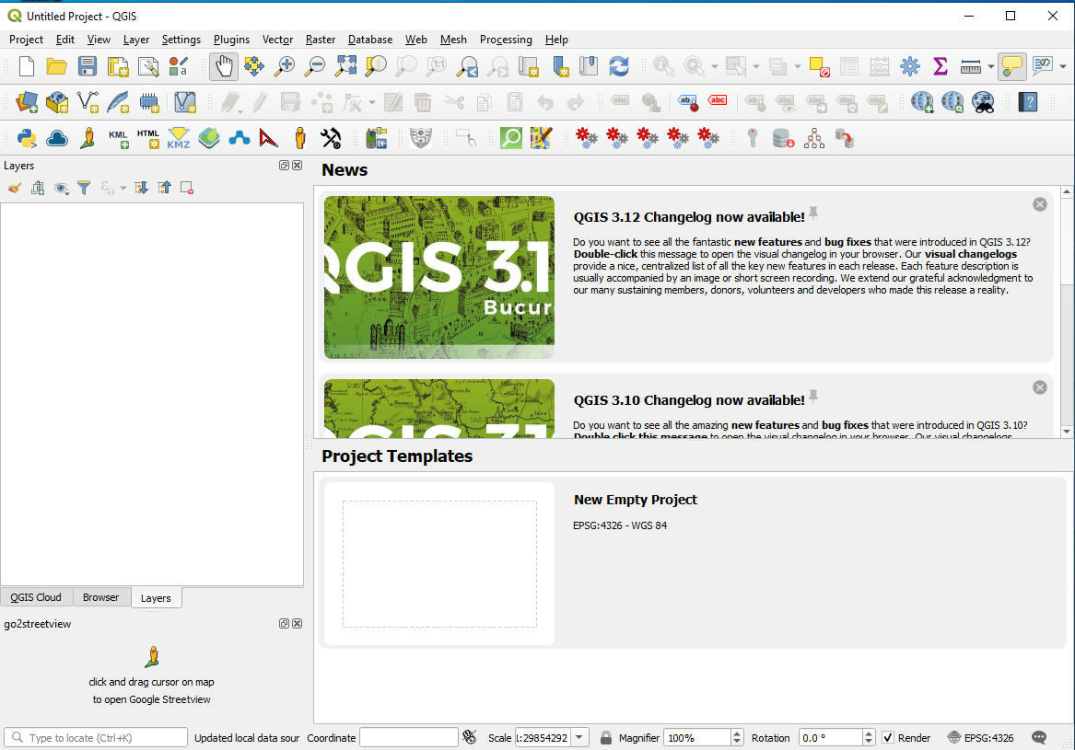Add a group in Layers panel

click(x=38, y=188)
